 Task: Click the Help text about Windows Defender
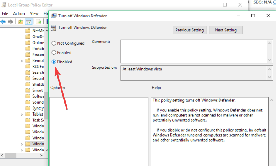point(209,120)
